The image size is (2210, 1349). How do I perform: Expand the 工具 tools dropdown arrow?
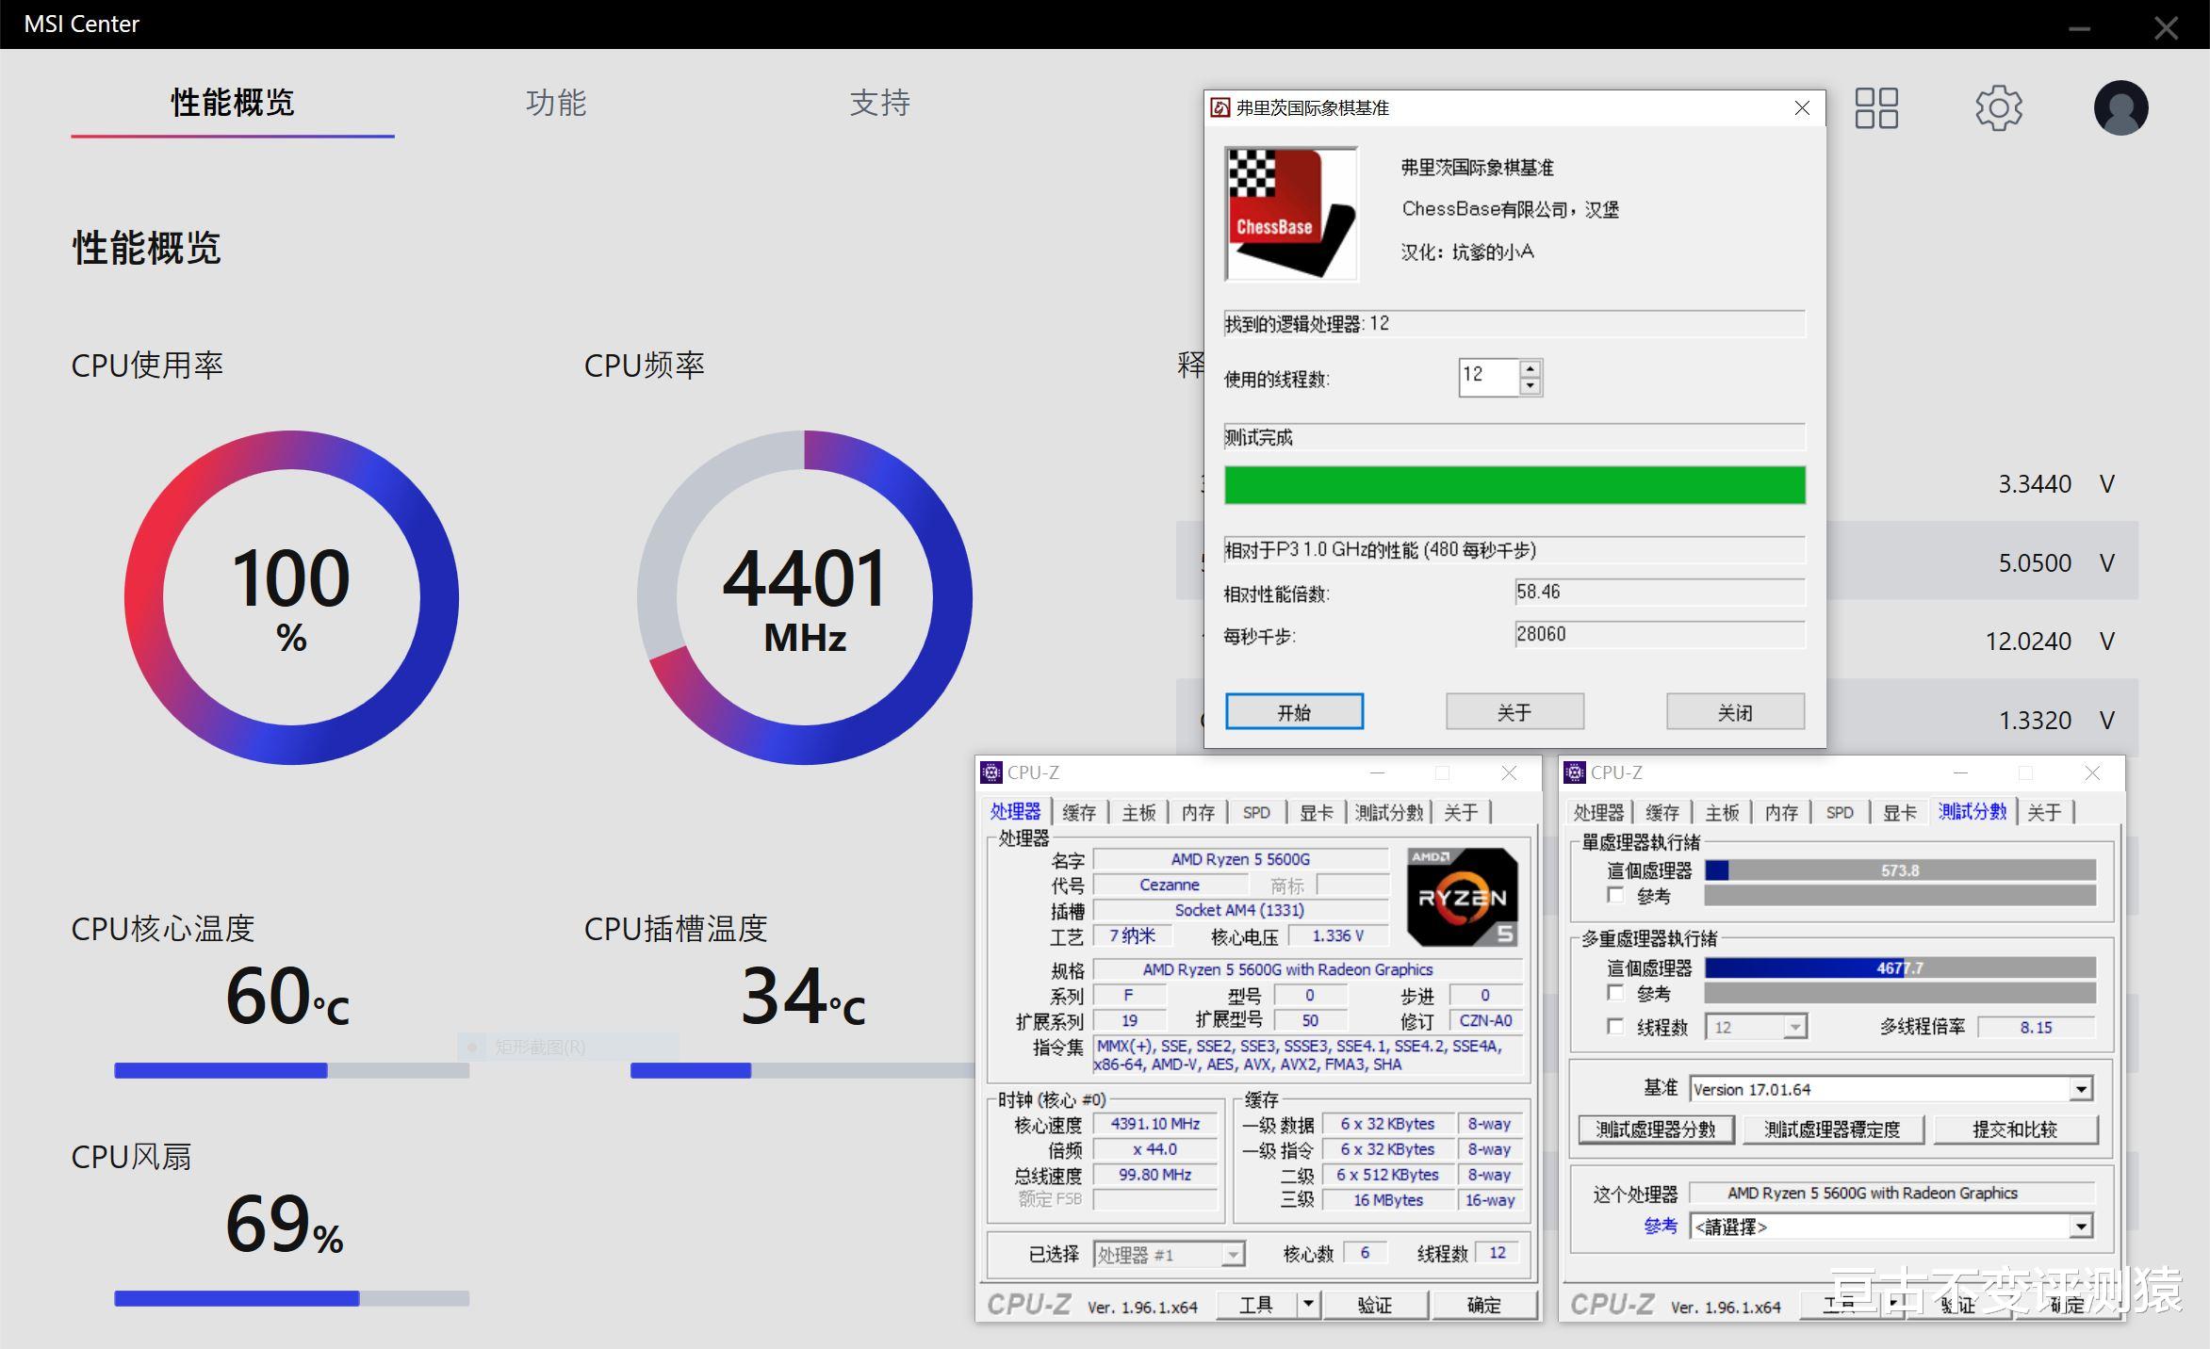(1308, 1305)
